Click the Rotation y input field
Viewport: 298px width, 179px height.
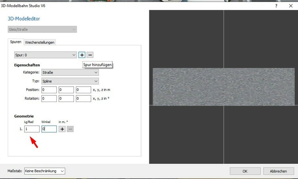[66, 98]
